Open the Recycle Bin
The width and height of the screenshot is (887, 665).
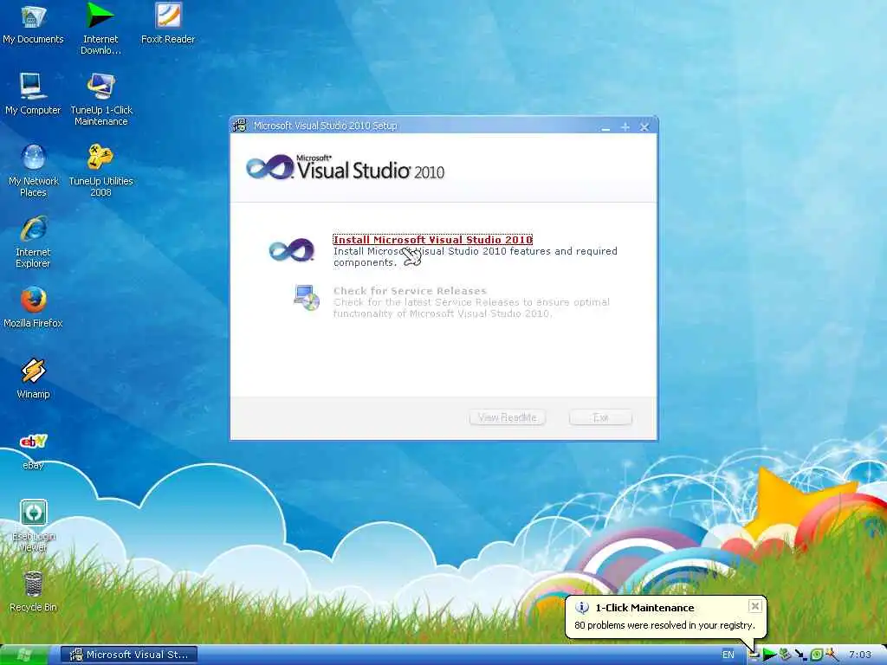pyautogui.click(x=33, y=591)
